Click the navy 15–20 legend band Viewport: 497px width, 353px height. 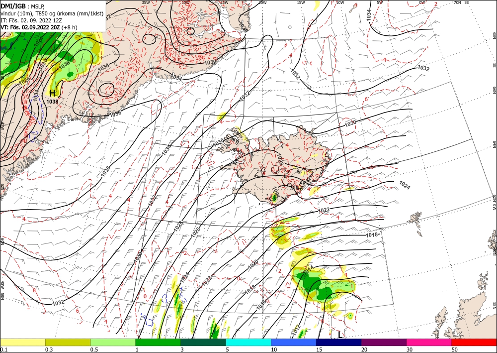pyautogui.click(x=339, y=342)
